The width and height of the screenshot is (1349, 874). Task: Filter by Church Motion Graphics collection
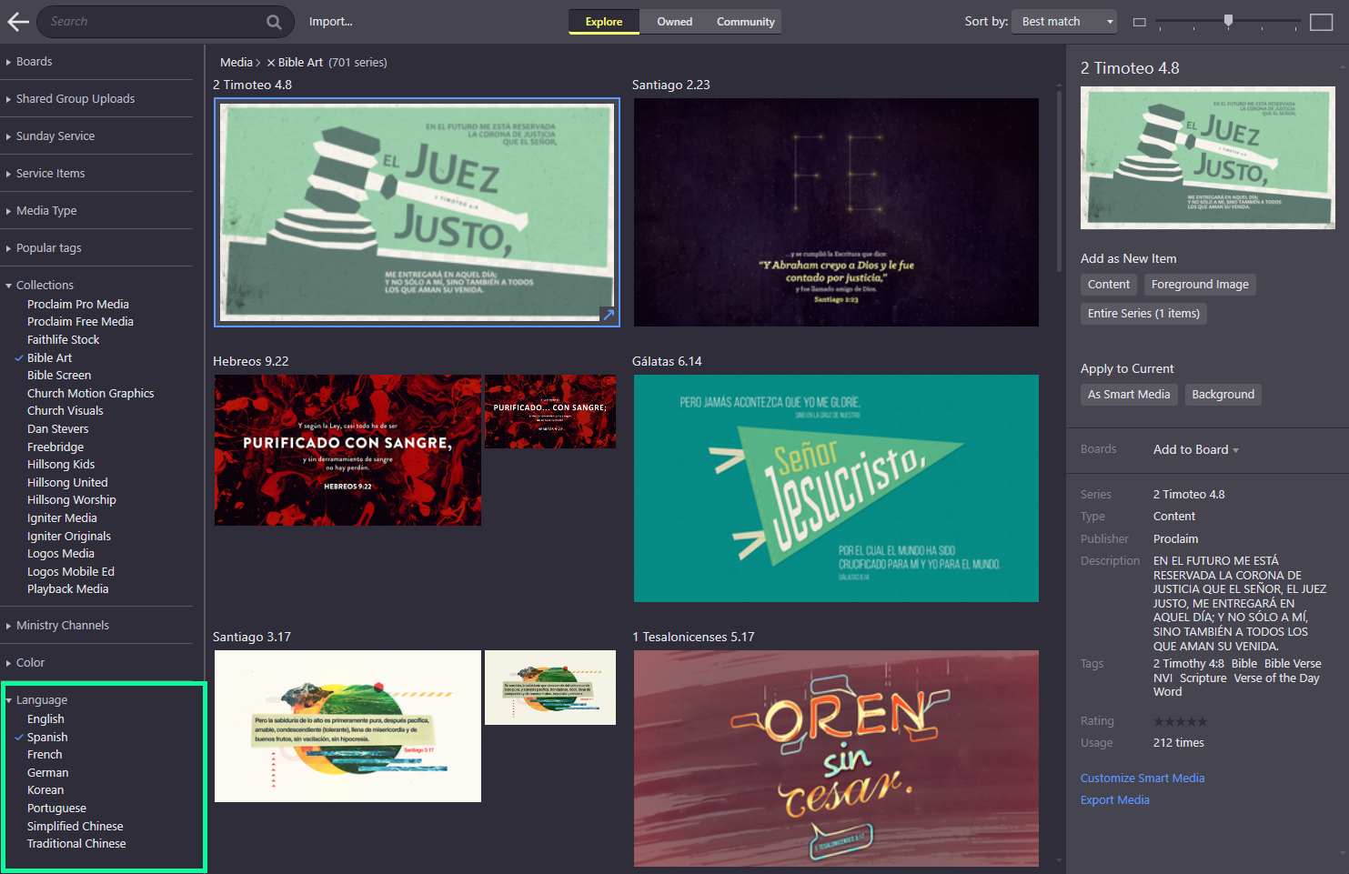pyautogui.click(x=90, y=394)
